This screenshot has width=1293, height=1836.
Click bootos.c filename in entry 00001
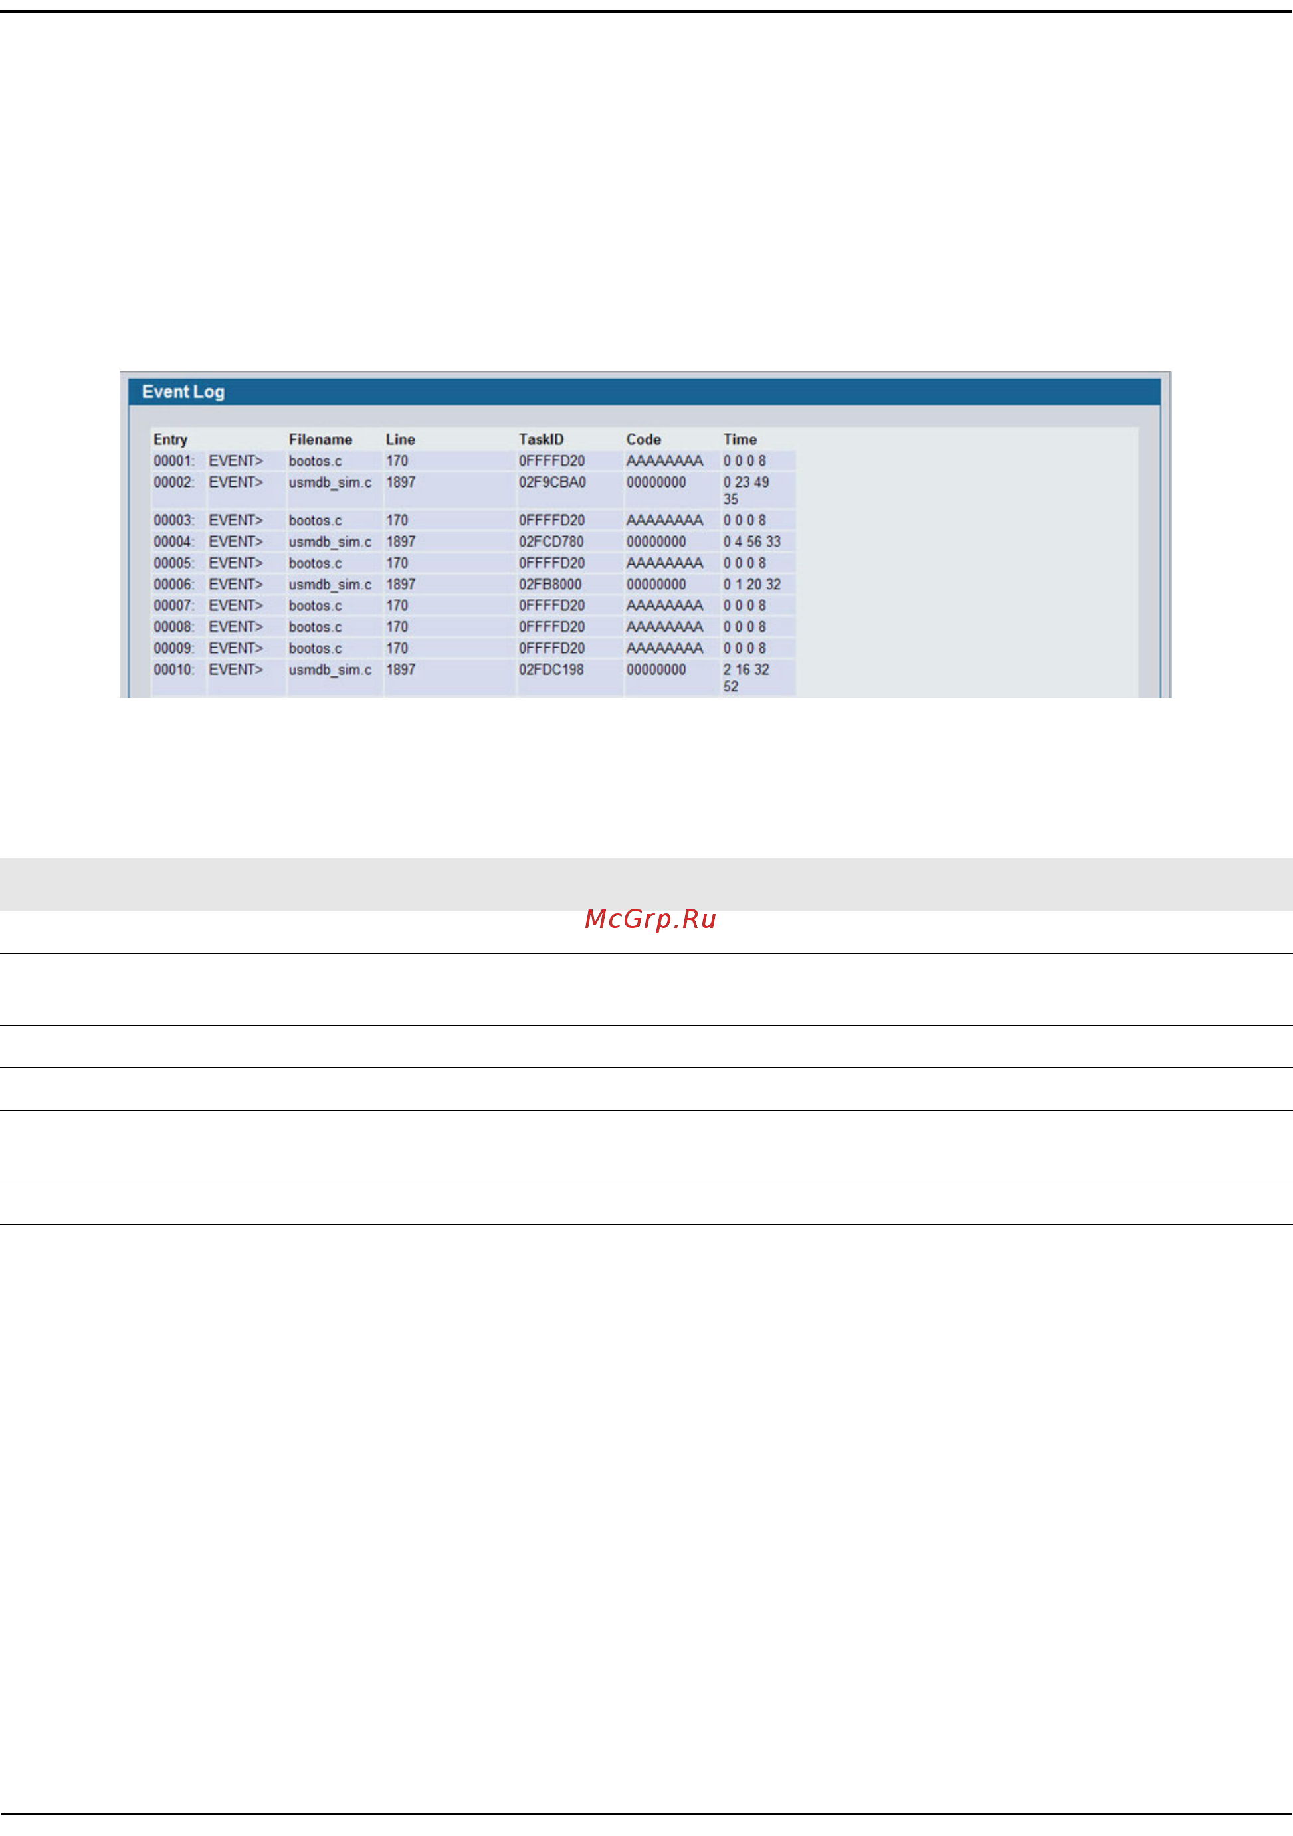point(315,462)
